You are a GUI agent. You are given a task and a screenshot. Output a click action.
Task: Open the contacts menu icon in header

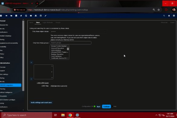pos(174,16)
